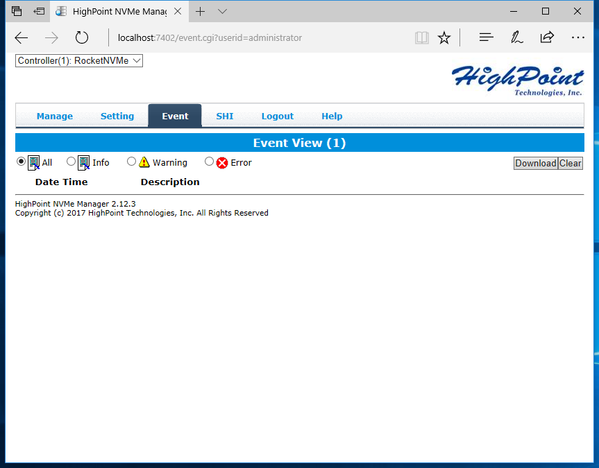Viewport: 599px width, 468px height.
Task: Select the Warning filter radio button
Action: tap(131, 162)
